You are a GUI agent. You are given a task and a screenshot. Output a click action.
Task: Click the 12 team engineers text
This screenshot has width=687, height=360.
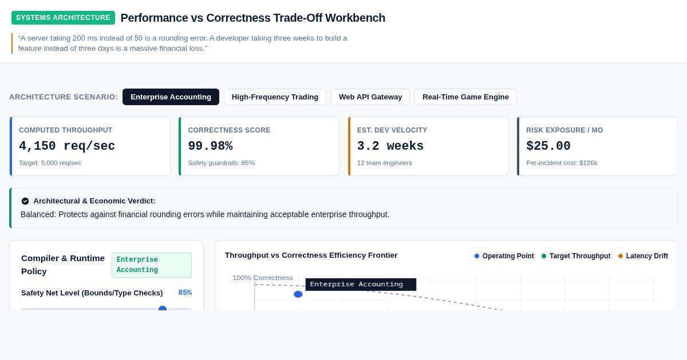(385, 163)
